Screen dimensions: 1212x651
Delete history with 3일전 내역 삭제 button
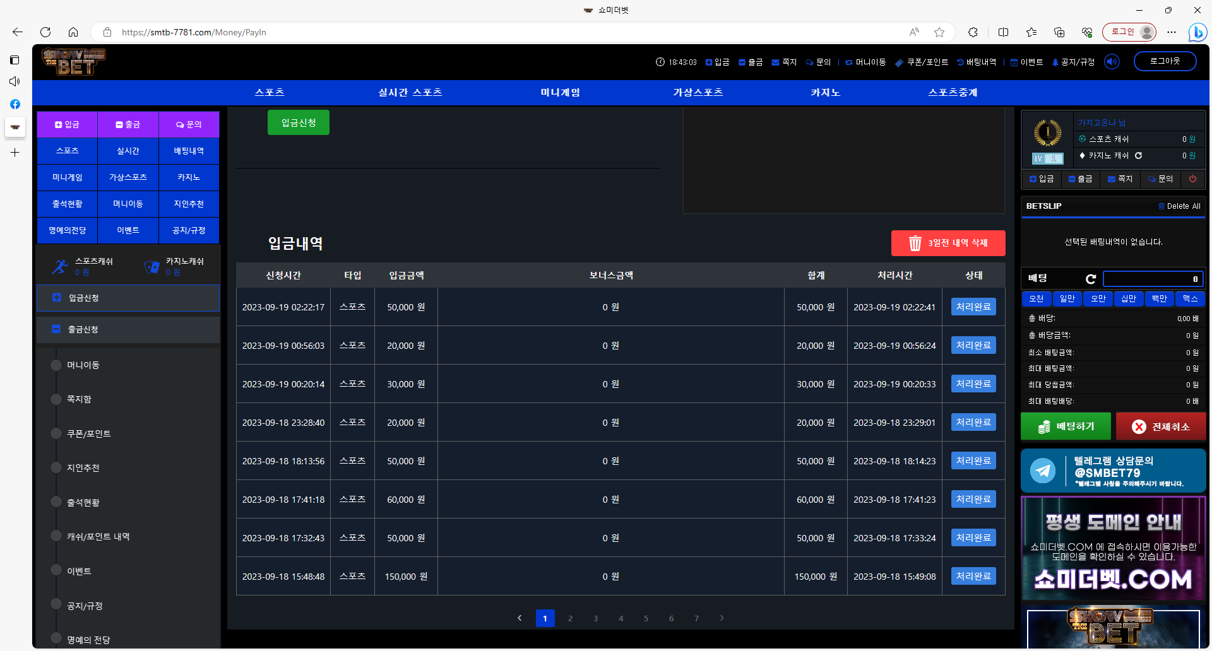click(x=948, y=243)
